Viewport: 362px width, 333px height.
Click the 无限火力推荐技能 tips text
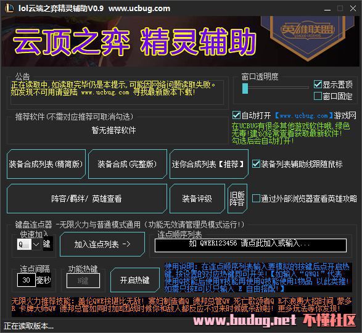182,305
